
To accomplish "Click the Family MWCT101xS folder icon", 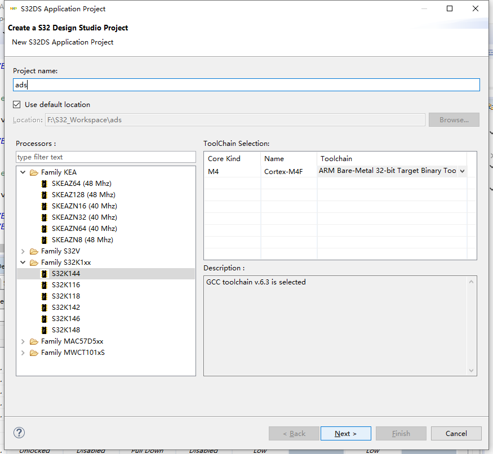I will point(34,353).
